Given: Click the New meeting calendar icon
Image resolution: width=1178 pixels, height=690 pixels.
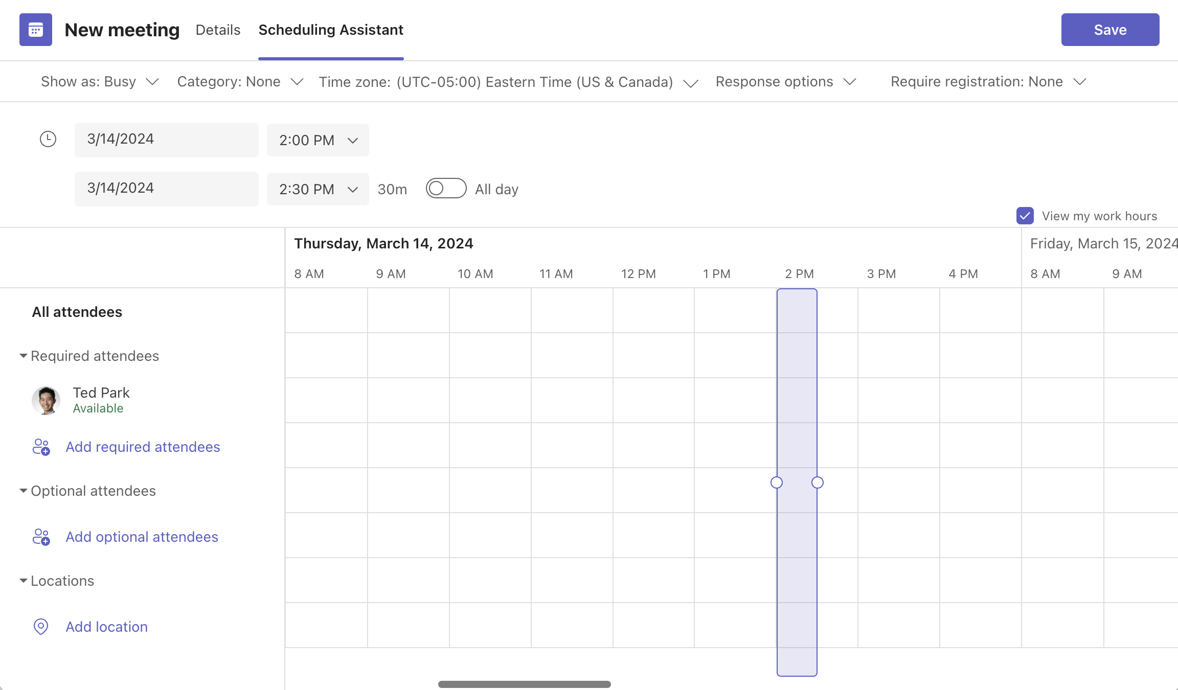Looking at the screenshot, I should click(35, 30).
